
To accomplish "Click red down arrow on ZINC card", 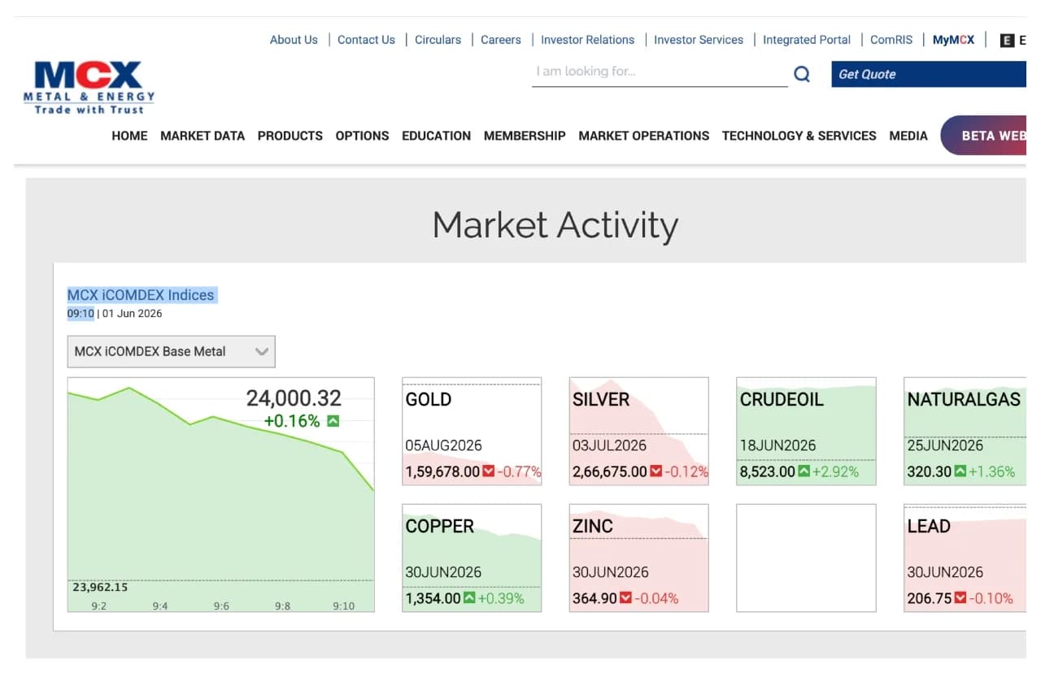I will (625, 598).
